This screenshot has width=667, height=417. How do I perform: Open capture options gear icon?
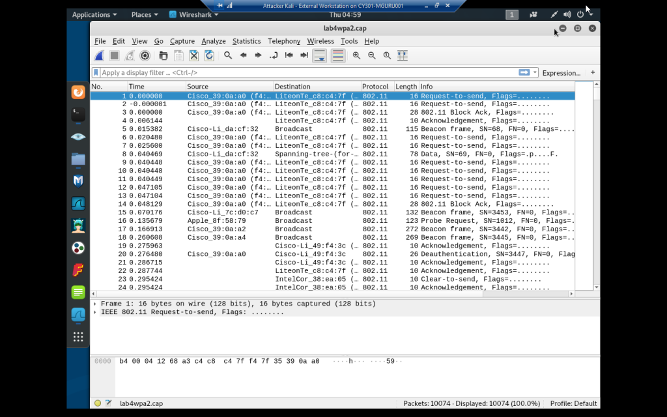pyautogui.click(x=145, y=56)
